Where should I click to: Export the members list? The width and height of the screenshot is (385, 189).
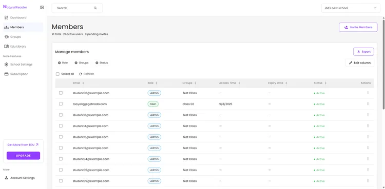363,52
